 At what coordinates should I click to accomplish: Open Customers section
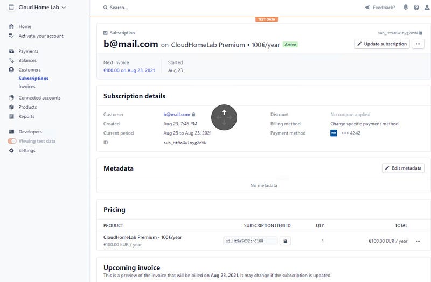(30, 70)
